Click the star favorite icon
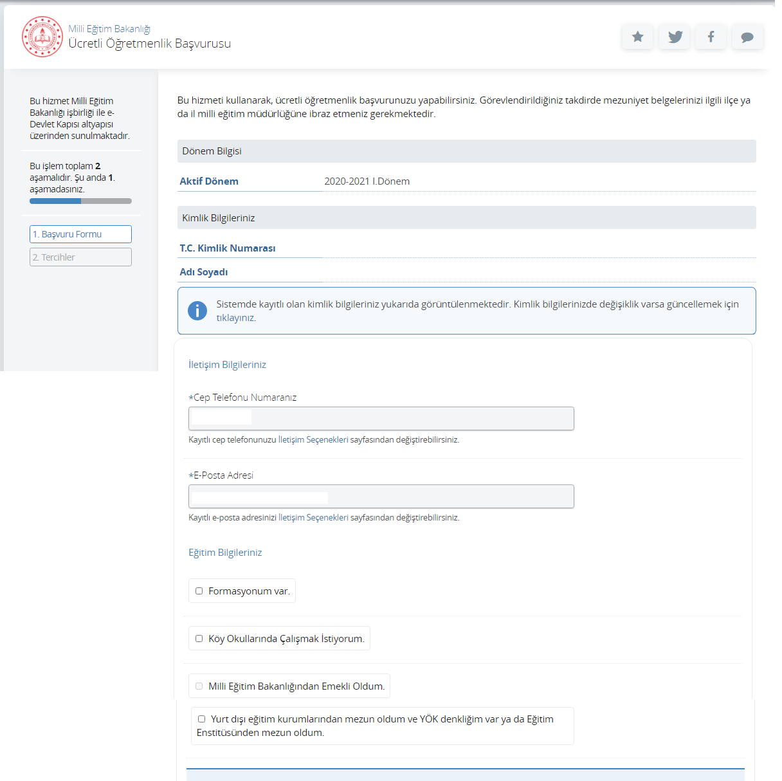 [637, 37]
